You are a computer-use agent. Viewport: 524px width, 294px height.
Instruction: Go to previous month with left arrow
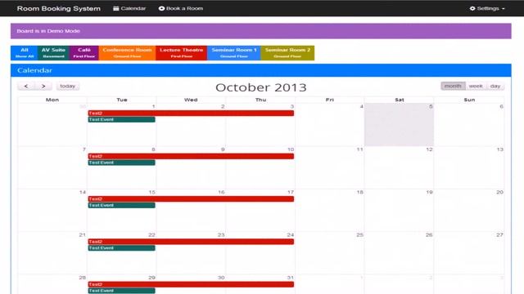[26, 86]
